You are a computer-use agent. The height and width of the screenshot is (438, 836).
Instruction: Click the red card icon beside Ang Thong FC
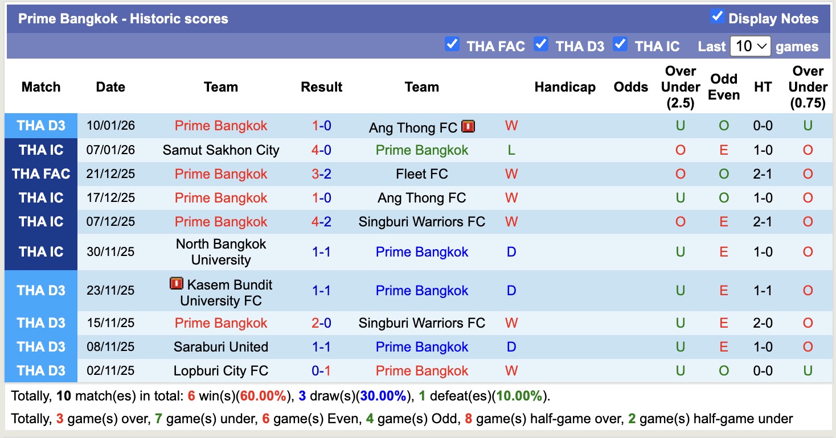(467, 127)
